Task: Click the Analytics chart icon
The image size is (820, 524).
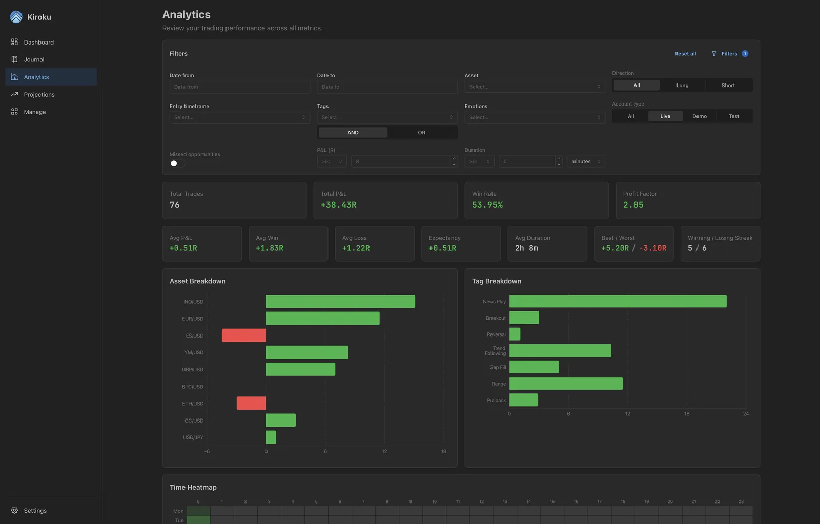Action: point(14,77)
